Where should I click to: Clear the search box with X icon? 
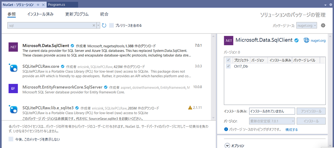pyautogui.click(x=94, y=25)
